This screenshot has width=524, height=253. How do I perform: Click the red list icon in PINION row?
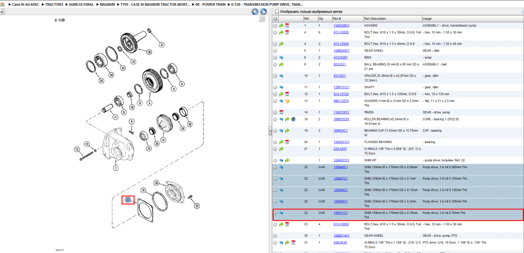pyautogui.click(x=281, y=112)
